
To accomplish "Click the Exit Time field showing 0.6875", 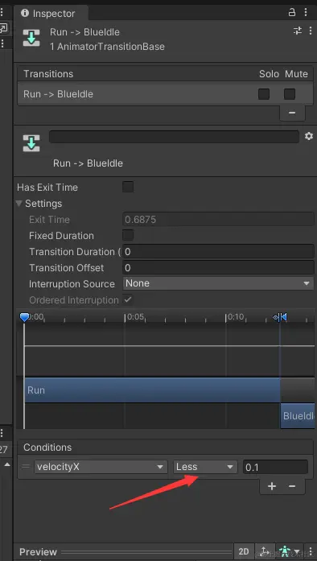I will point(218,219).
